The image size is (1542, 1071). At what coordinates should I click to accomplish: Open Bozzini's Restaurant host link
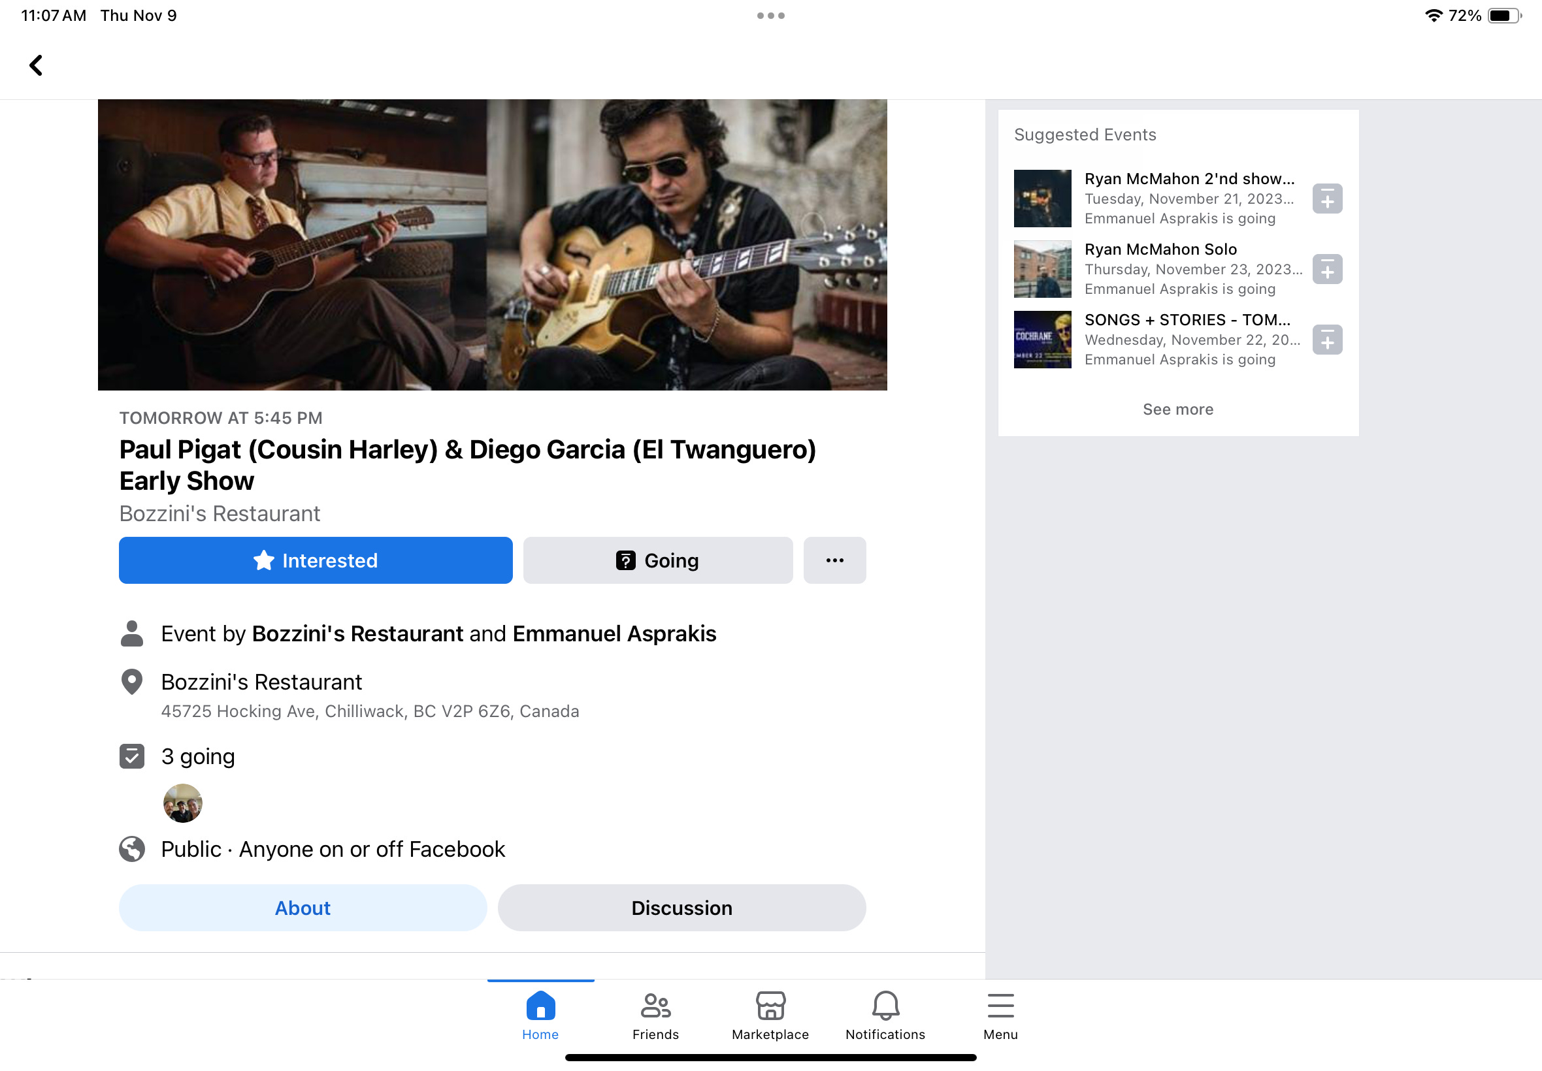coord(357,633)
